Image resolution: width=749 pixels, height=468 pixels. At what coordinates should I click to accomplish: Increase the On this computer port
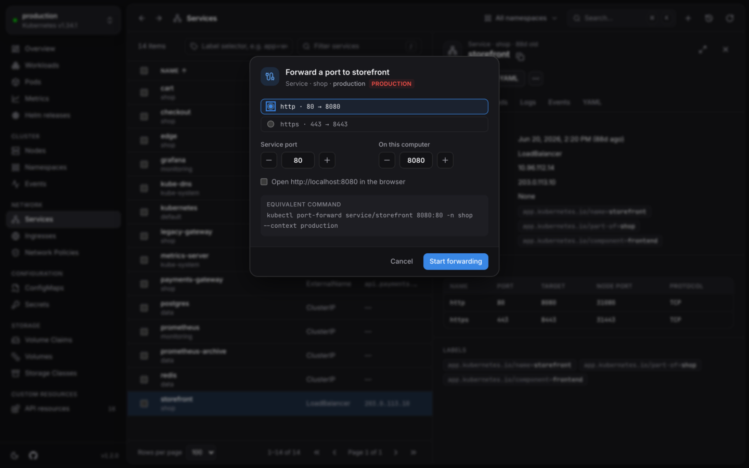[x=445, y=160]
